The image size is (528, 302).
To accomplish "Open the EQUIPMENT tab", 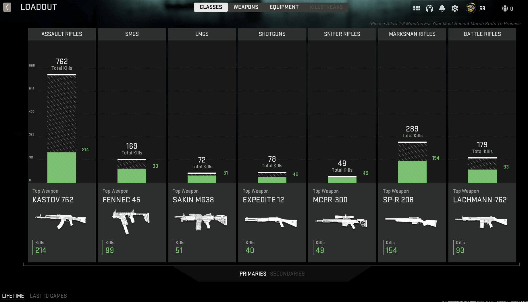I will (x=284, y=7).
